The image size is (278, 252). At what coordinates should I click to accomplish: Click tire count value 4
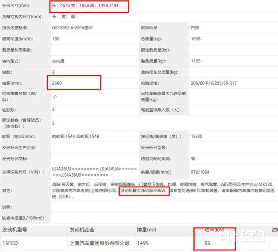point(53,110)
